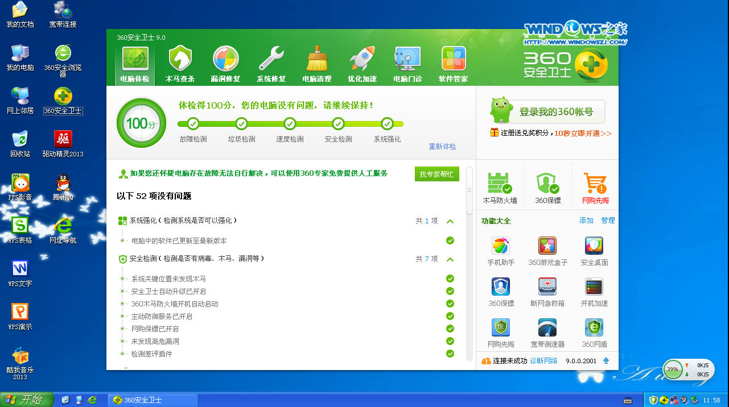
Task: Open the 漏洞修复 vulnerability repair tool
Action: click(x=225, y=63)
